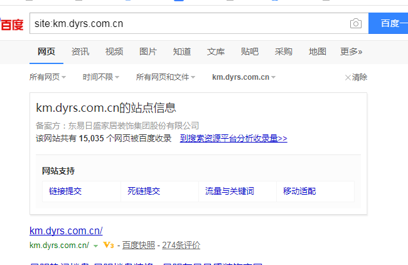Open the km.dyrs.com.cn site filter dropdown
The image size is (408, 265).
(244, 77)
